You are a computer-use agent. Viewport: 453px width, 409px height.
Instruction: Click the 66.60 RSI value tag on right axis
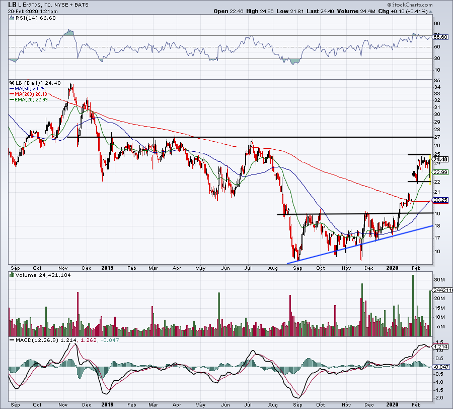(440, 37)
